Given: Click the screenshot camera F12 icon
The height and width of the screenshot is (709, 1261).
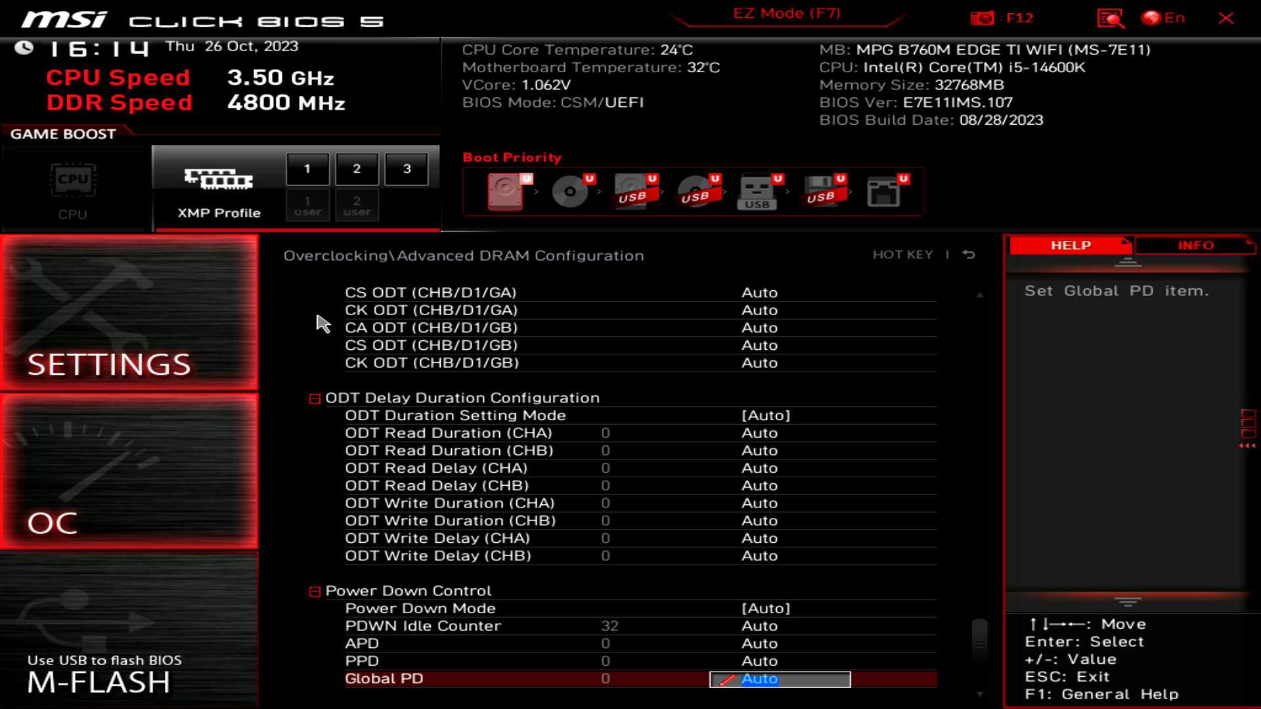Looking at the screenshot, I should 983,18.
